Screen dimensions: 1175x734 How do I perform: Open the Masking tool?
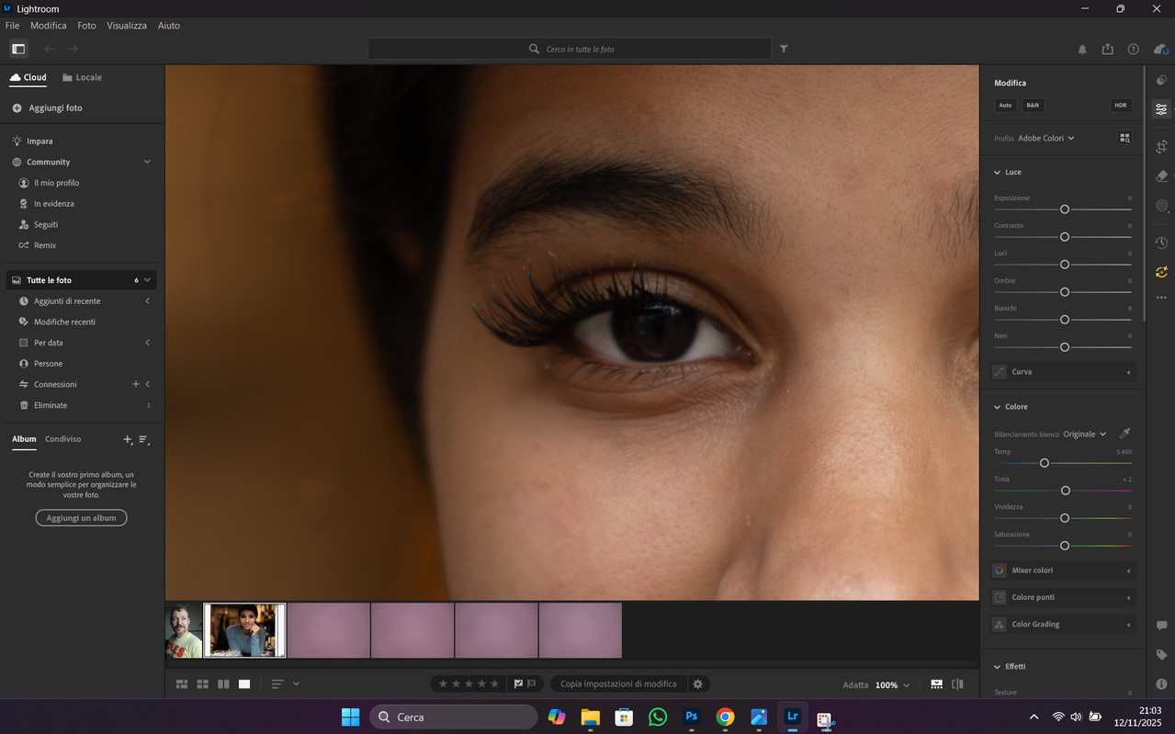(1161, 206)
